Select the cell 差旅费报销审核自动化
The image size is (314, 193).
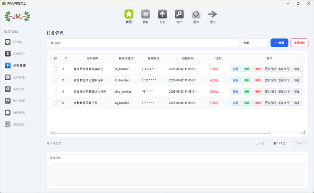[88, 69]
